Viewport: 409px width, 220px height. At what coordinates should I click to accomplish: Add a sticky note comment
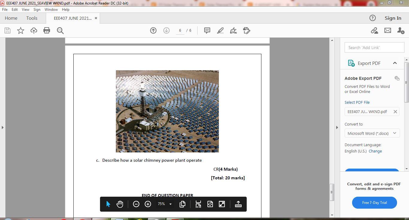pos(207,30)
